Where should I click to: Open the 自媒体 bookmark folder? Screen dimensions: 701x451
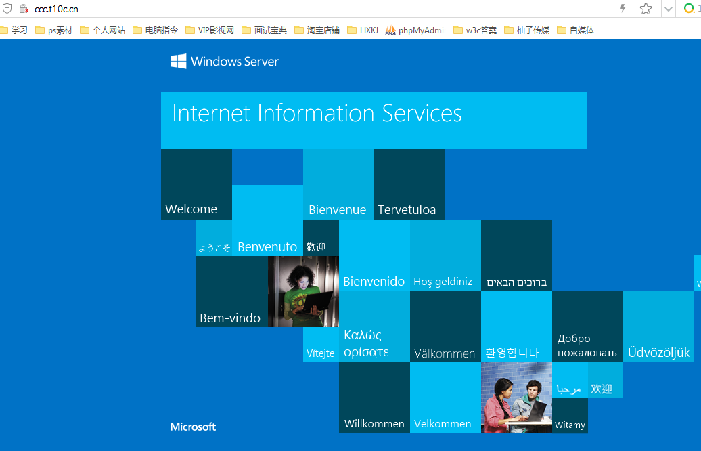[x=575, y=30]
